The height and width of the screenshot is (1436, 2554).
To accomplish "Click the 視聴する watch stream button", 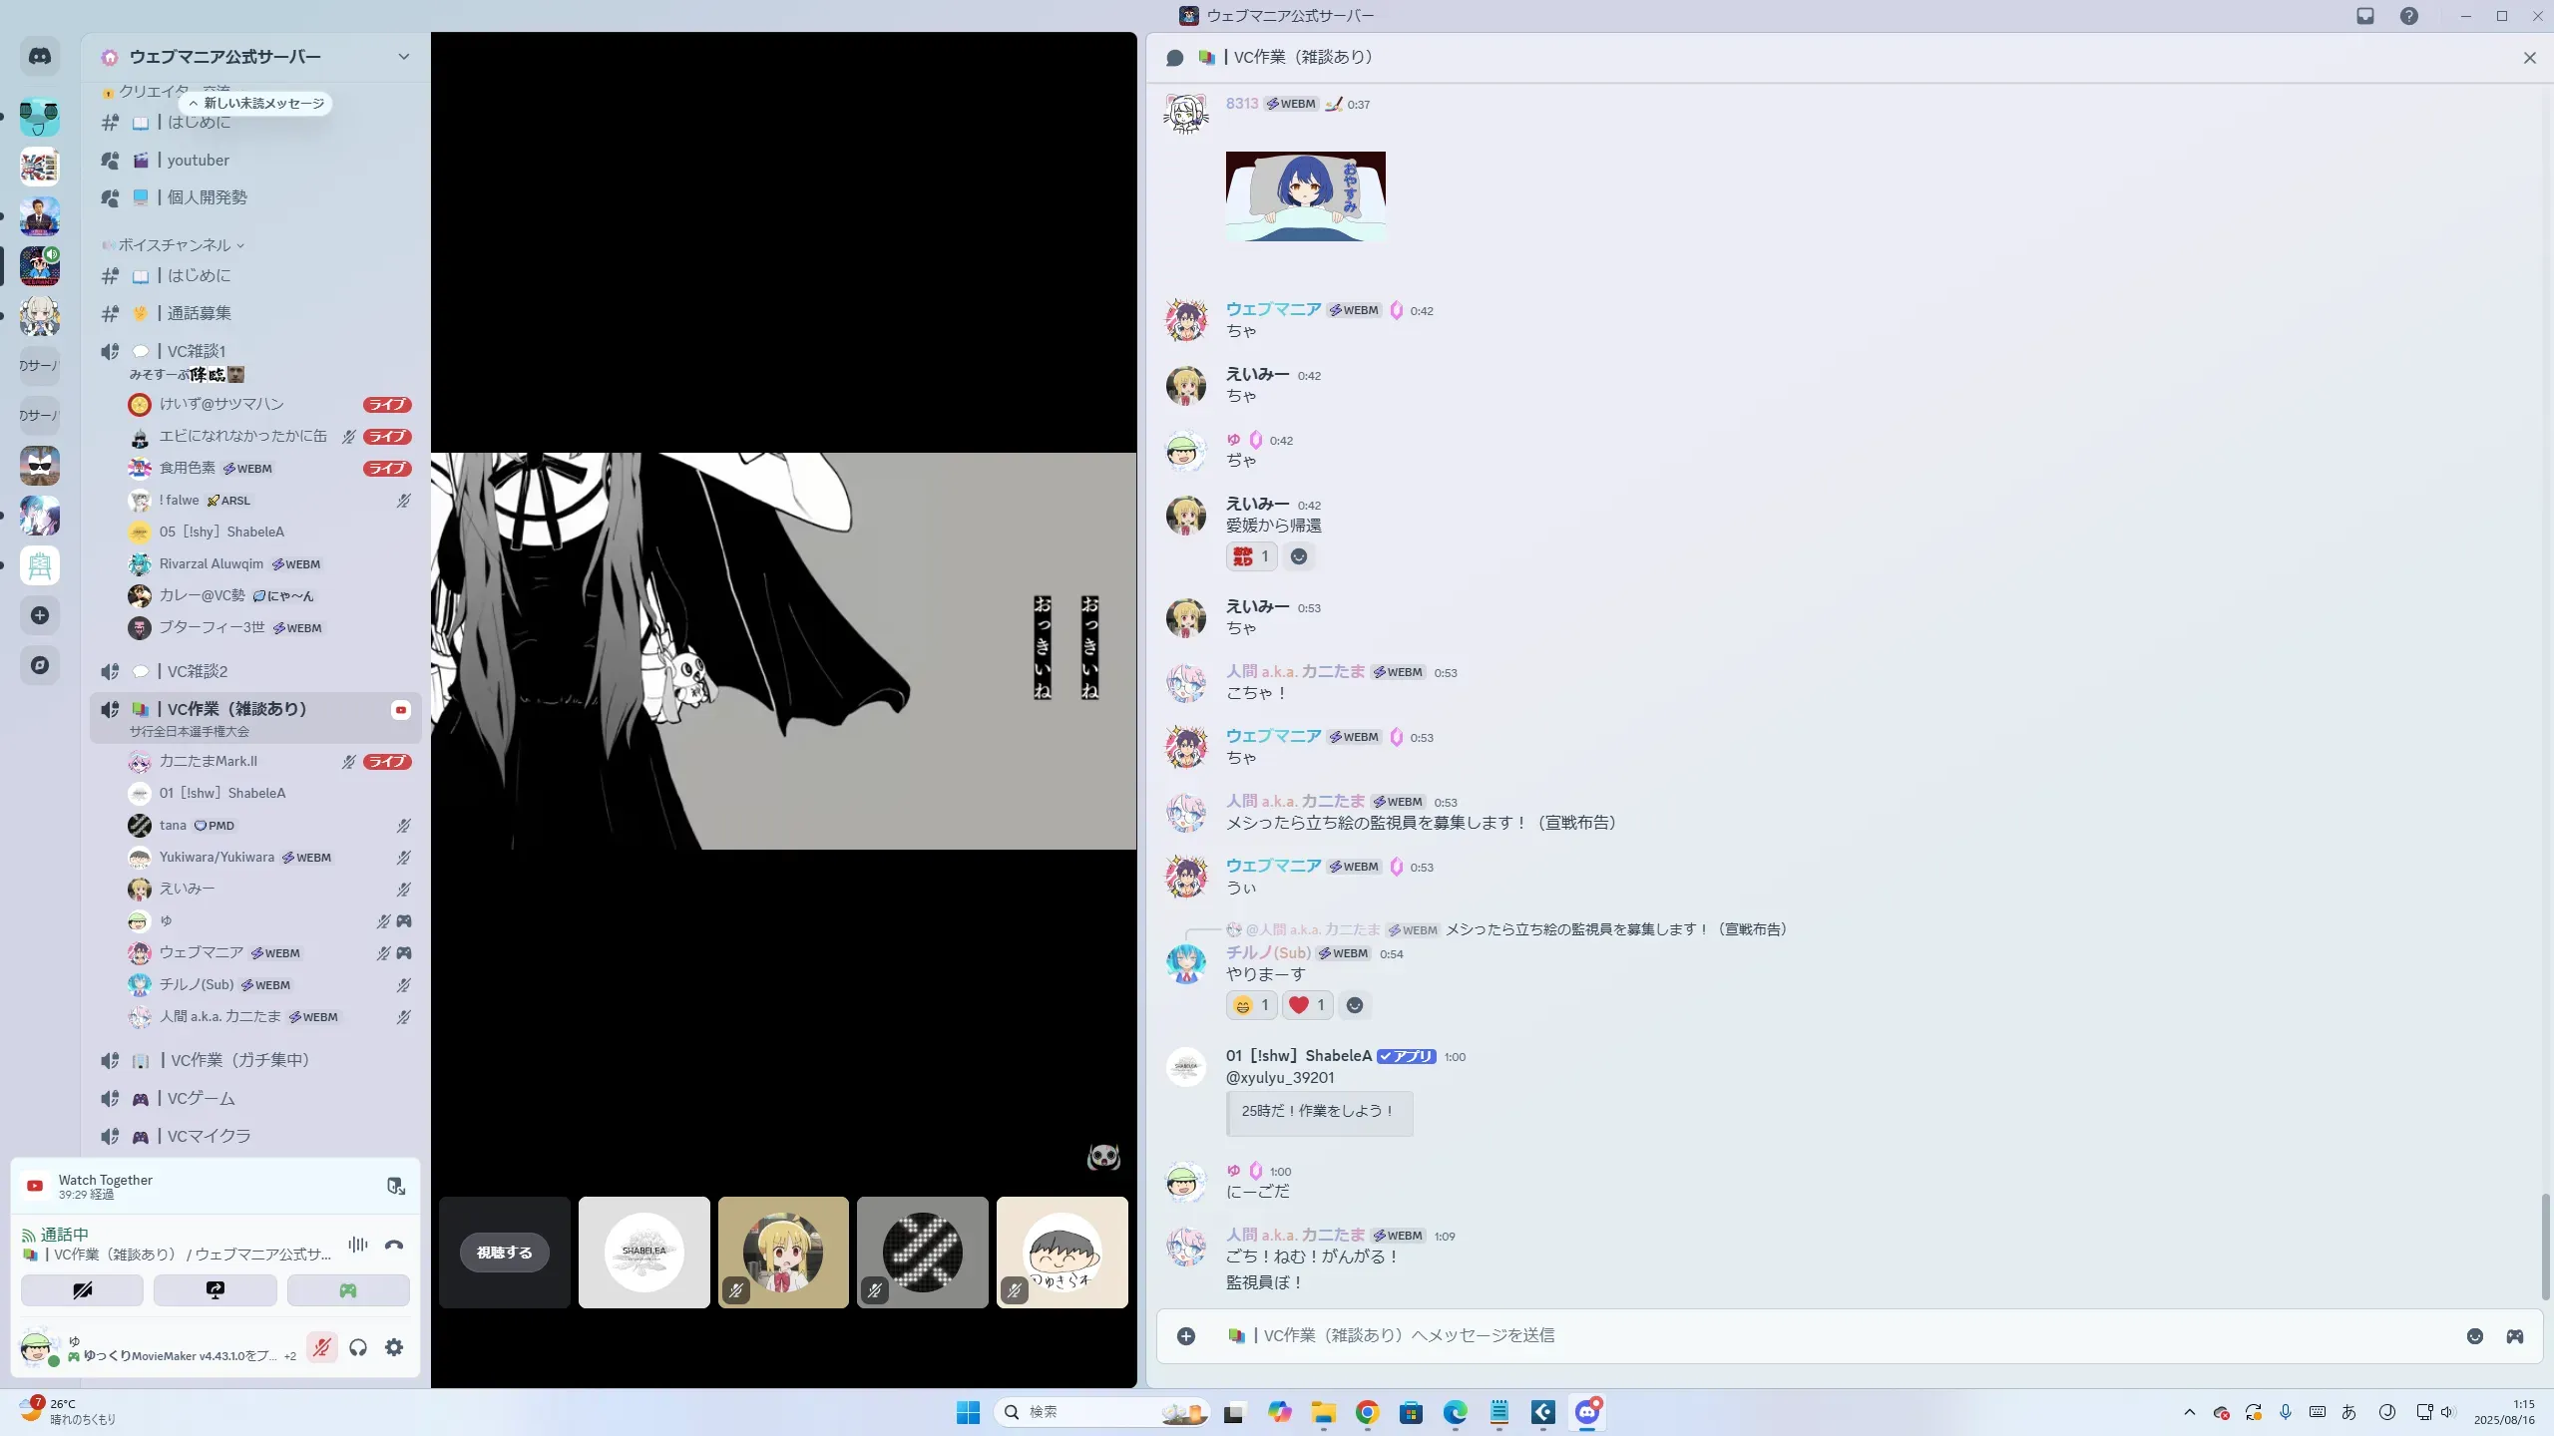I will click(x=504, y=1253).
